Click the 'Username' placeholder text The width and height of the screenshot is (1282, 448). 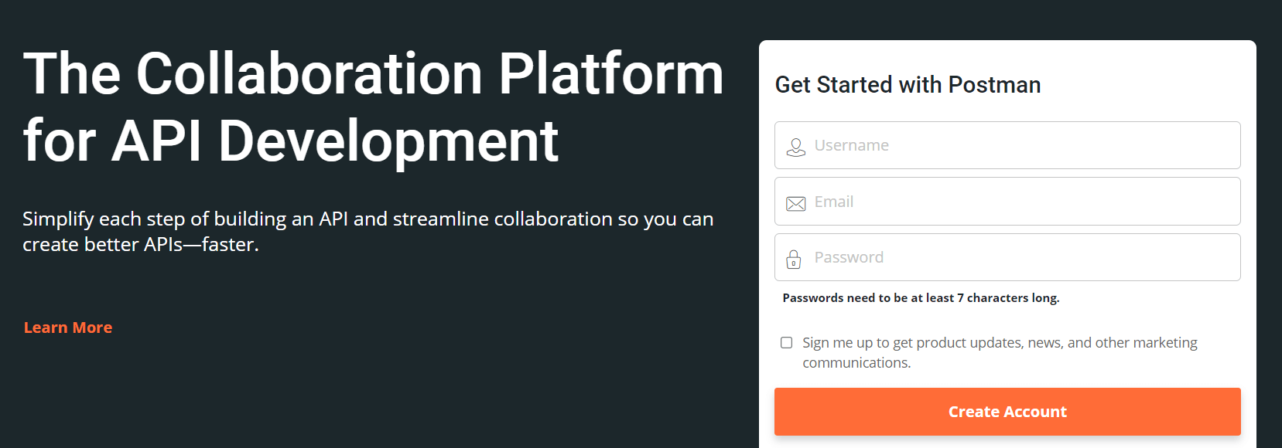[x=851, y=145]
